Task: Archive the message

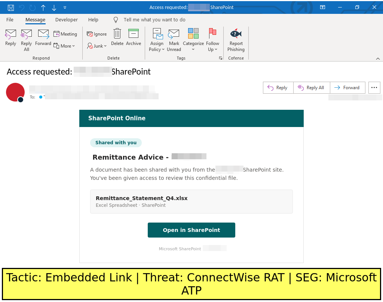Action: (133, 37)
